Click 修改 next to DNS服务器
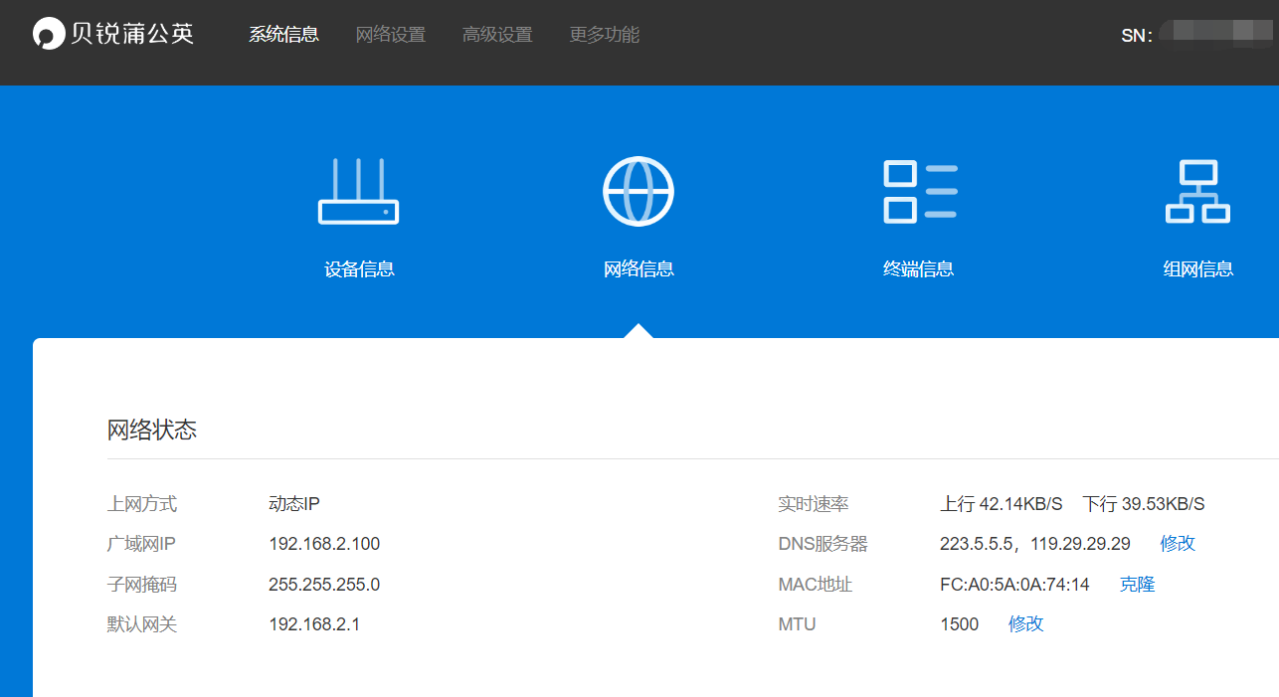 (1177, 543)
